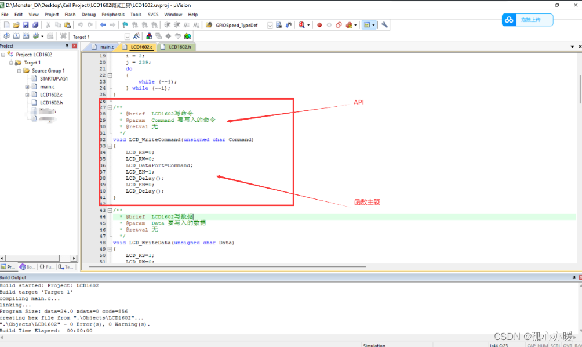This screenshot has width=582, height=347.
Task: Click the Cut scissors icon
Action: (x=48, y=25)
